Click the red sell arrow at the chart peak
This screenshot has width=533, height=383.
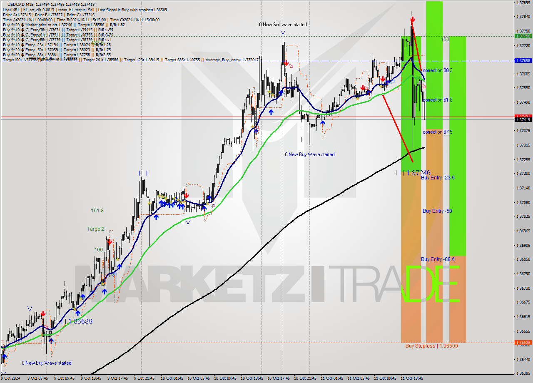click(x=412, y=20)
